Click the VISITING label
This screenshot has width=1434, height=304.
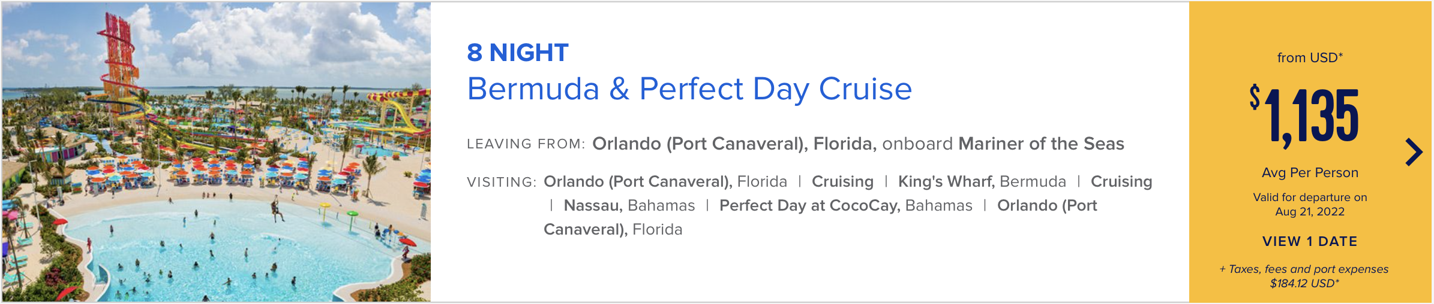[x=501, y=182]
